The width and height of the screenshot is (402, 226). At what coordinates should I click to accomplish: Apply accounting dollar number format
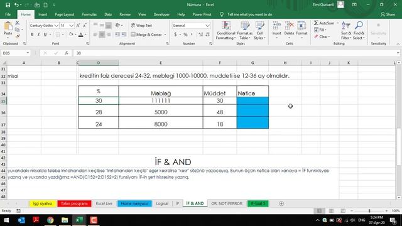click(175, 35)
